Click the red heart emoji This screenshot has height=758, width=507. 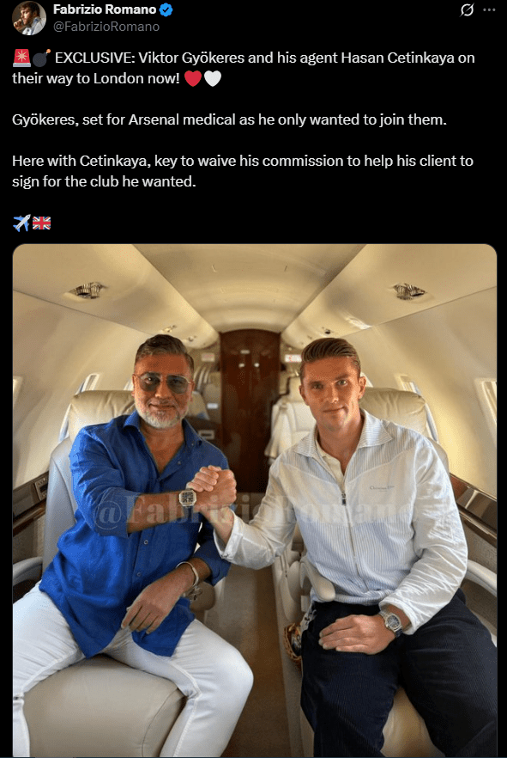point(193,78)
